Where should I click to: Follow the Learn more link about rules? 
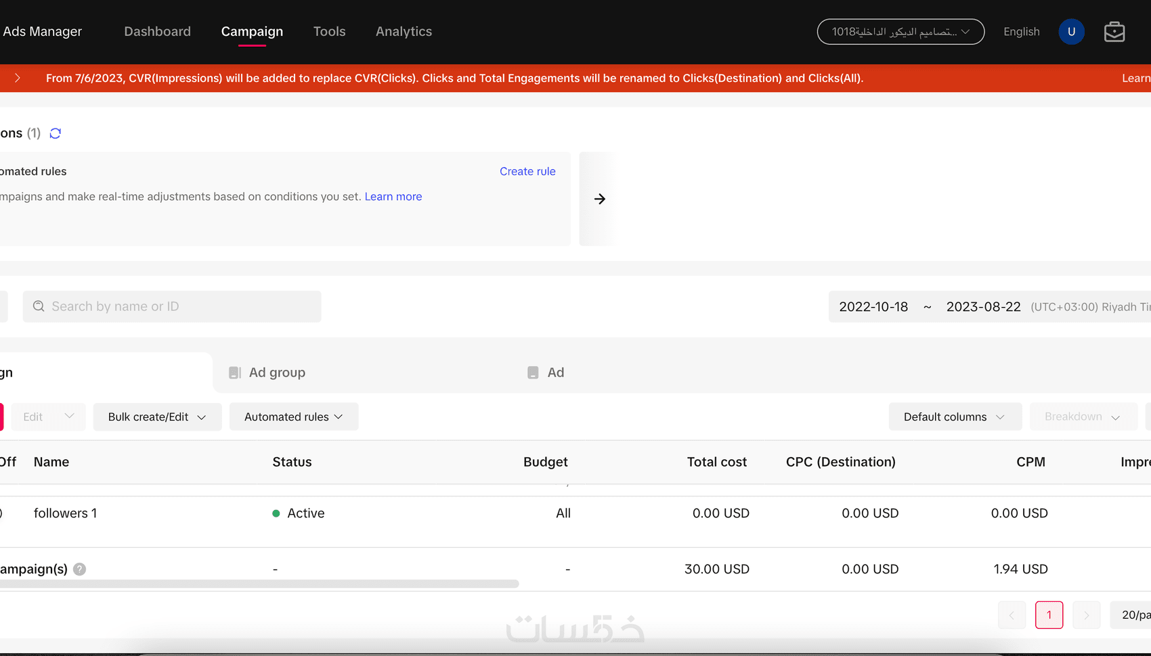pyautogui.click(x=393, y=197)
